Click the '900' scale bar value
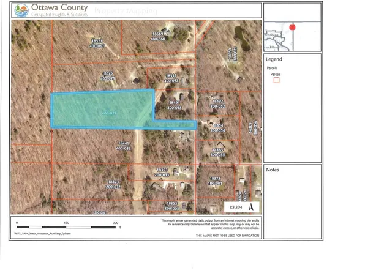The image size is (365, 273). click(116, 223)
